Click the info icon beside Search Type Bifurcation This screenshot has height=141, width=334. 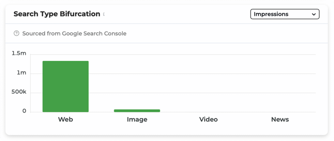[x=104, y=15]
